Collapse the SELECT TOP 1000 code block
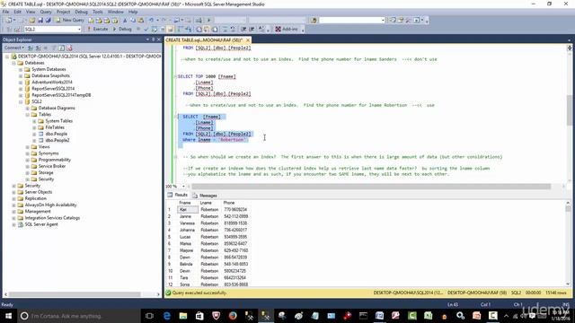 (175, 76)
